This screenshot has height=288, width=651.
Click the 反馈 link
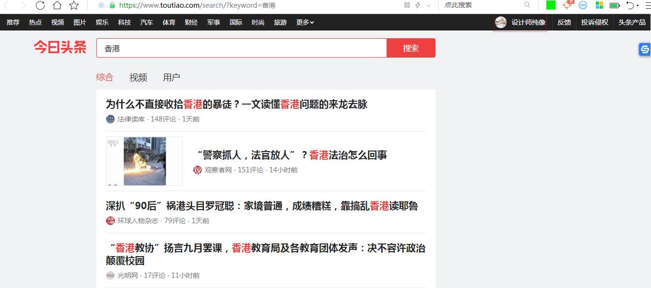tap(564, 22)
